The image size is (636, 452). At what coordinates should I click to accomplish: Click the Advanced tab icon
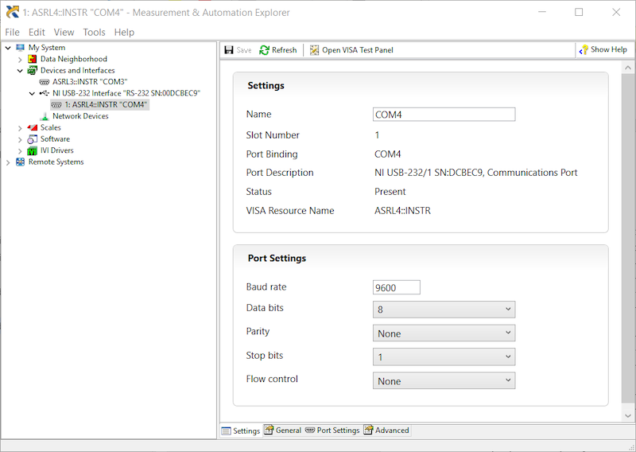pyautogui.click(x=368, y=430)
